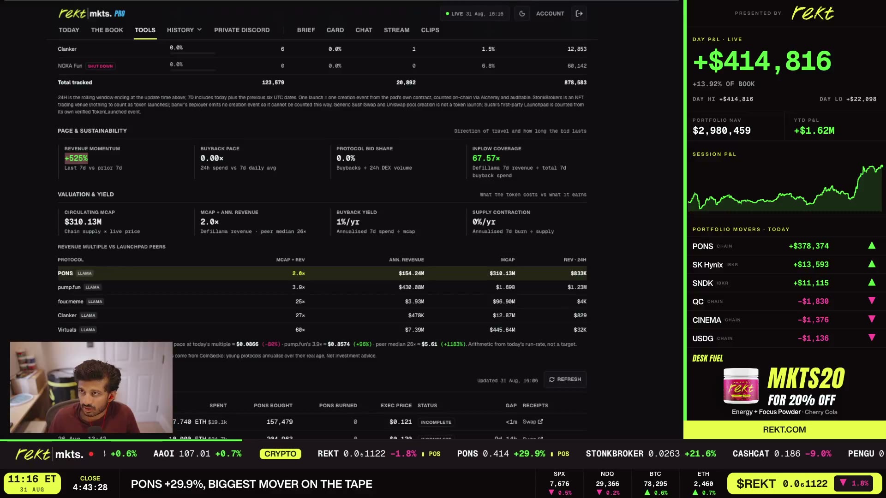Switch to the TODAY tab

coord(69,30)
